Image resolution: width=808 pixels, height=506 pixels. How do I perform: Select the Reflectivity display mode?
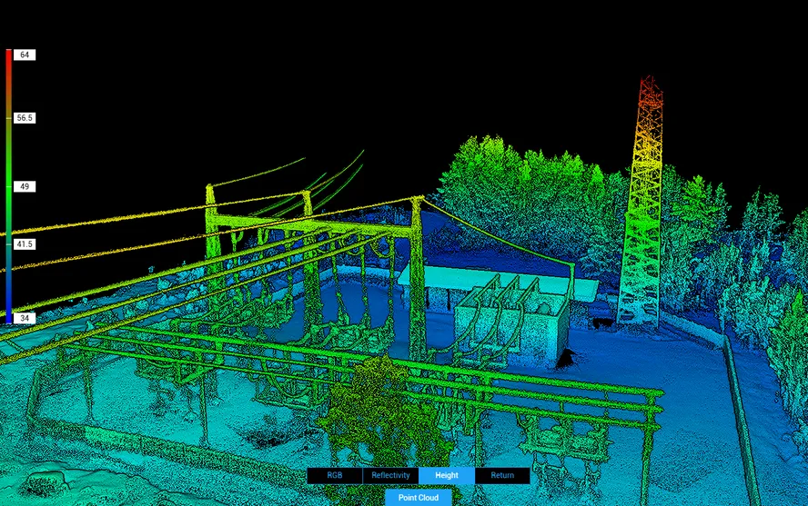coord(390,475)
